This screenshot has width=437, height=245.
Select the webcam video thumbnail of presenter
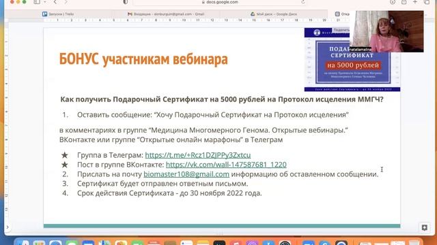(x=386, y=31)
